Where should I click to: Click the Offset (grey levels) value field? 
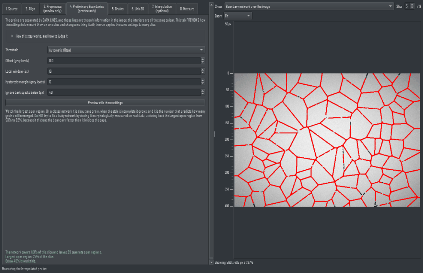(x=124, y=61)
